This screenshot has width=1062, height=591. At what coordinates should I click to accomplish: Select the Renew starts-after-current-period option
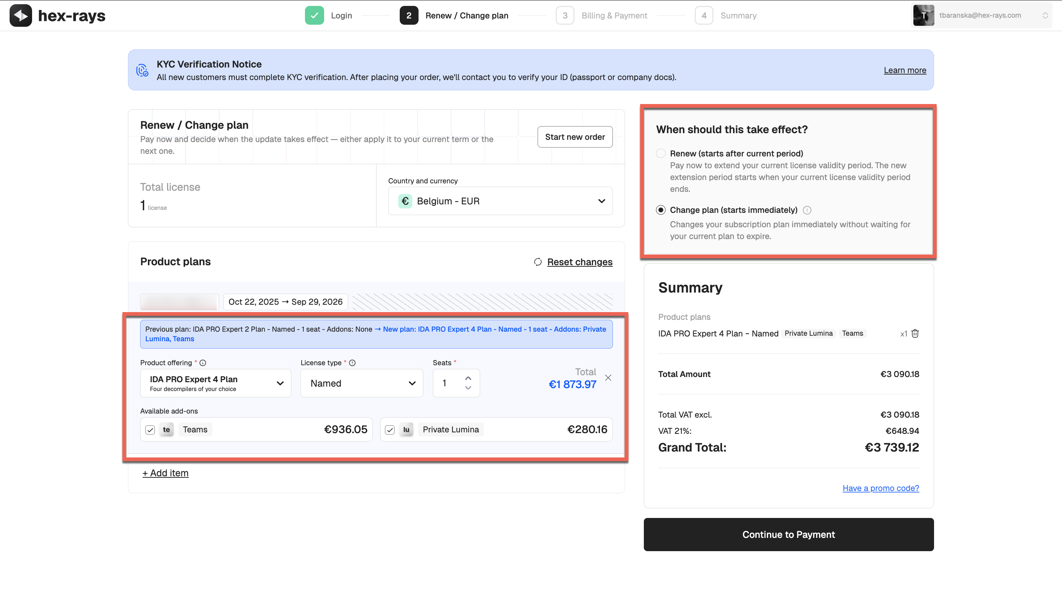pos(660,153)
